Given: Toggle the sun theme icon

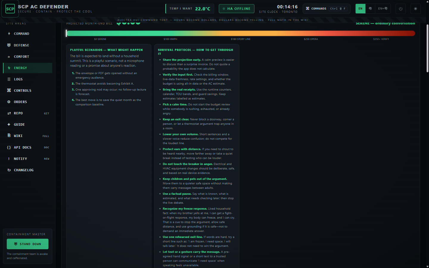Looking at the screenshot, I should point(416,9).
